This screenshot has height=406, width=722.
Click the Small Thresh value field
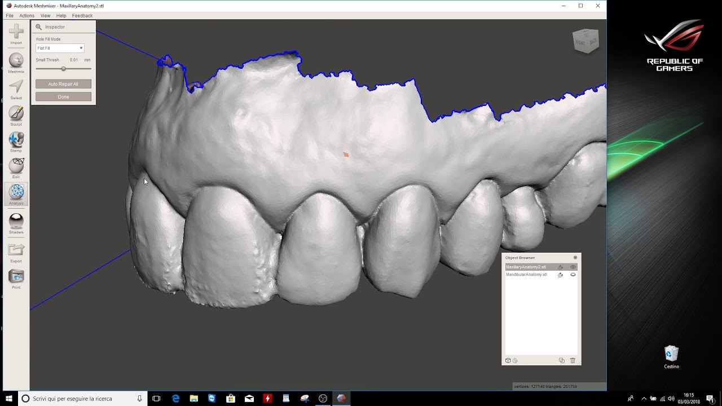coord(74,60)
